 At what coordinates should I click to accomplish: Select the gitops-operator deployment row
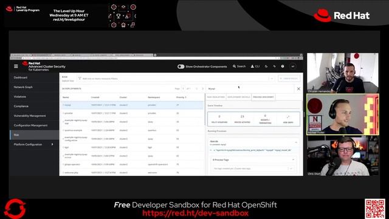(132, 164)
